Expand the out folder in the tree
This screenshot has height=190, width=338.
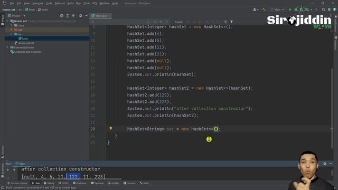click(x=12, y=30)
